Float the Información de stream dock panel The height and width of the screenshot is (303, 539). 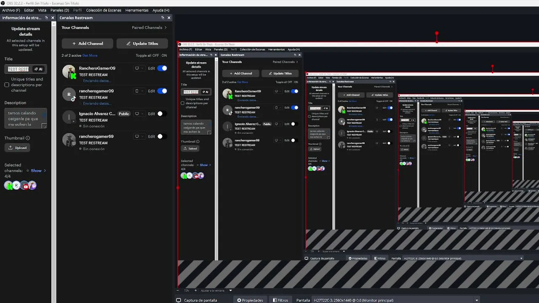[x=46, y=18]
